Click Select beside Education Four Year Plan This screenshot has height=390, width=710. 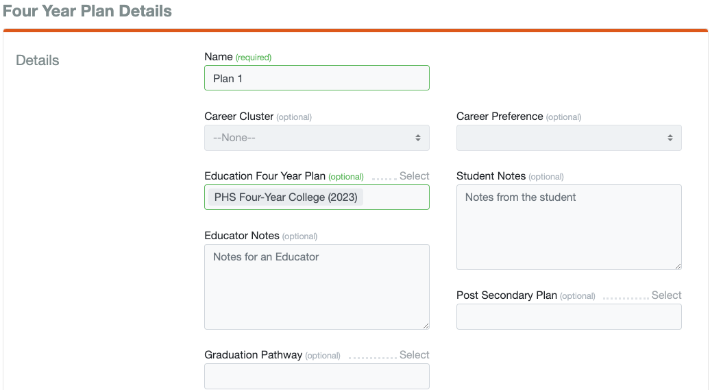click(414, 176)
